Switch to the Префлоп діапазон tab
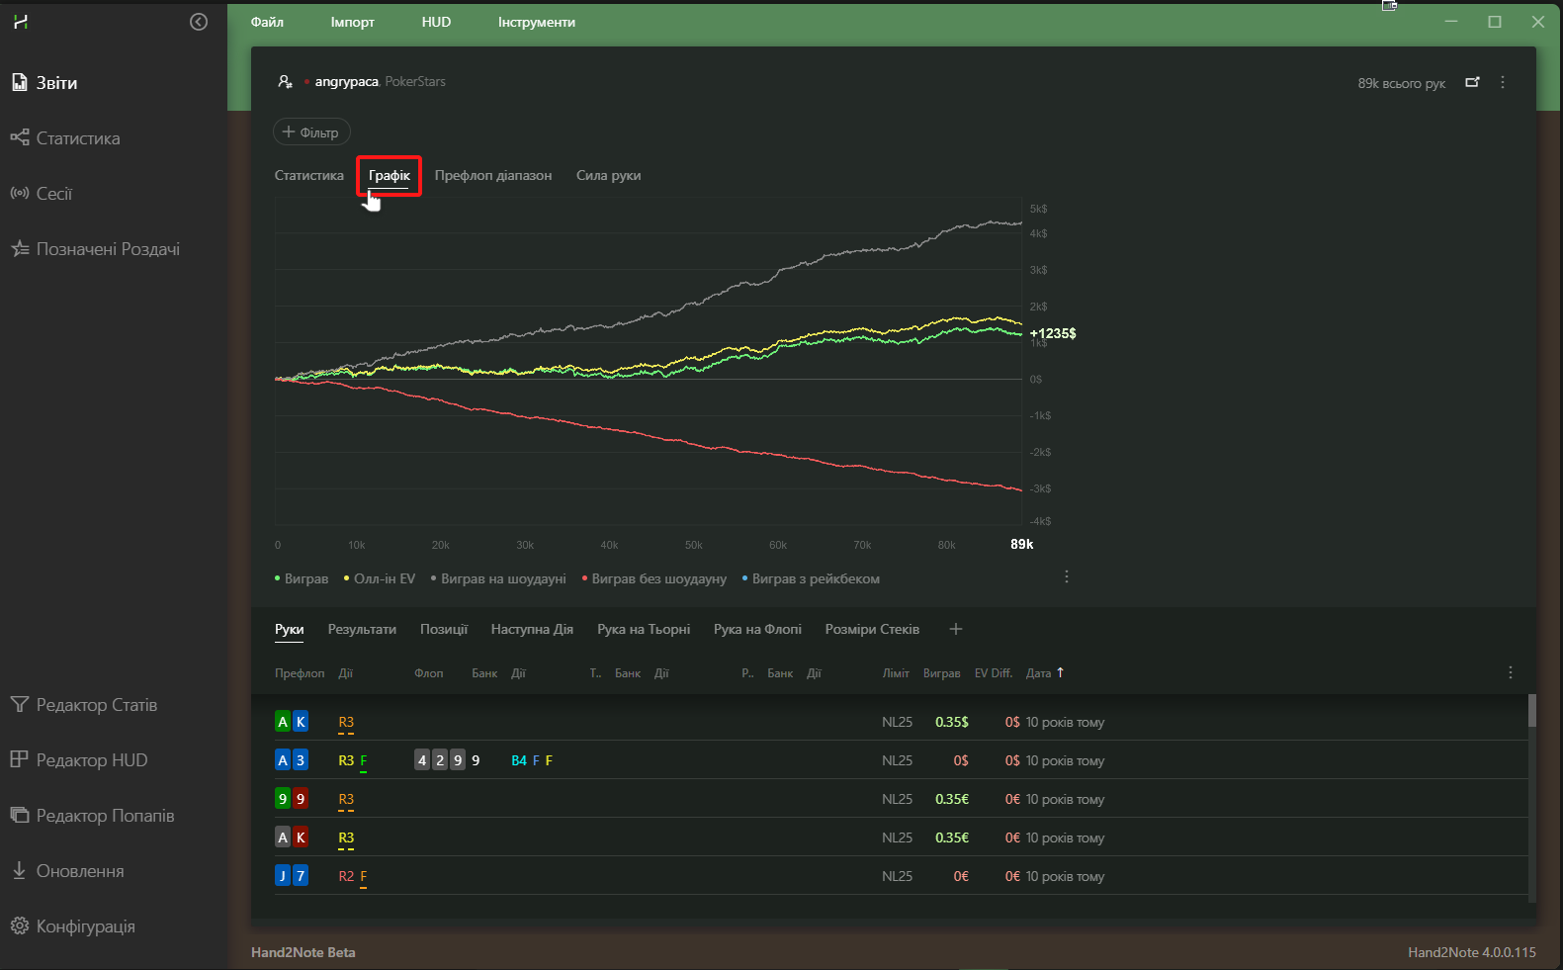 coord(493,175)
